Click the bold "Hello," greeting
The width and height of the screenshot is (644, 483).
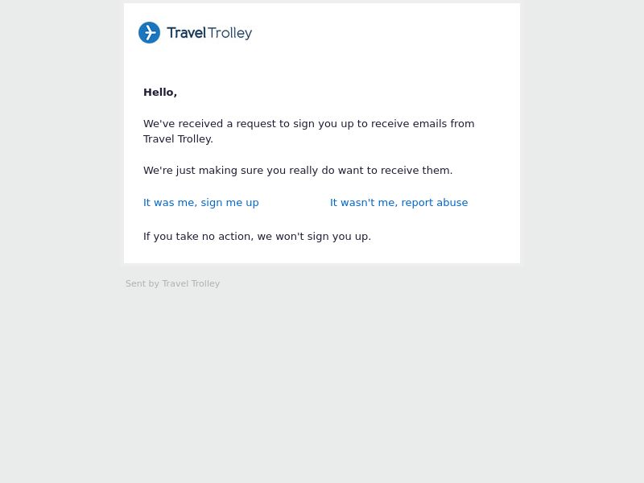[x=160, y=93]
